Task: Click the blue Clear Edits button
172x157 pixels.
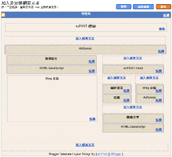Action: pos(143,7)
